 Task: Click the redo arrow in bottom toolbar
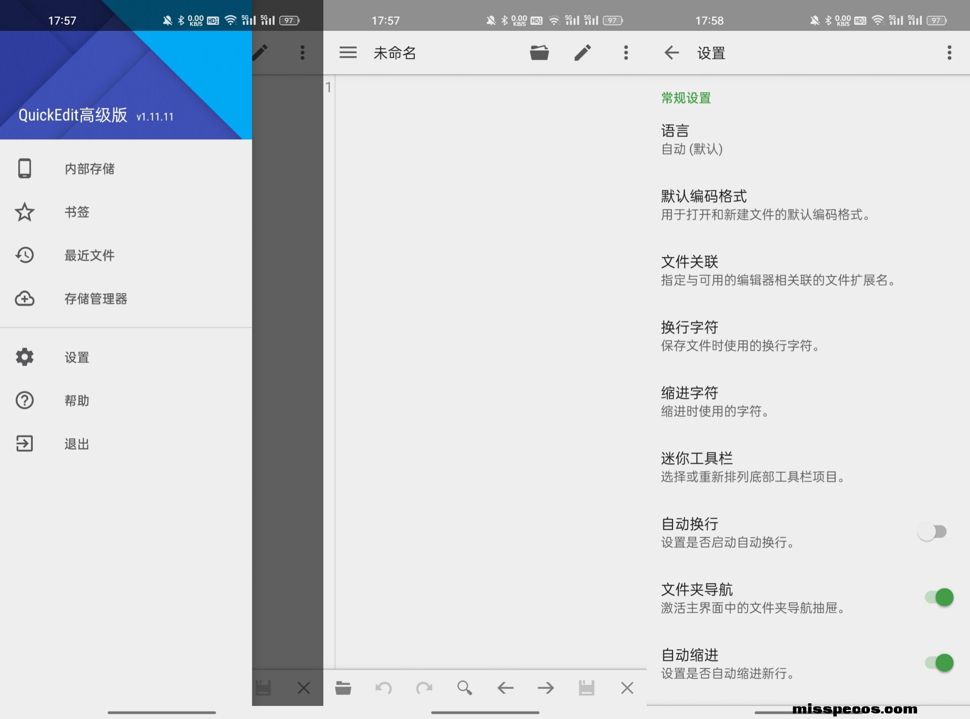pyautogui.click(x=424, y=688)
